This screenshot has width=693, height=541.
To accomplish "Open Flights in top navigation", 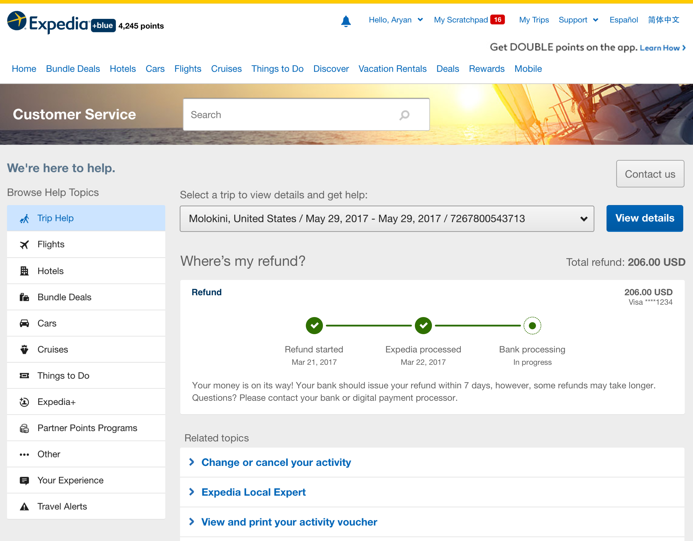I will pos(188,69).
